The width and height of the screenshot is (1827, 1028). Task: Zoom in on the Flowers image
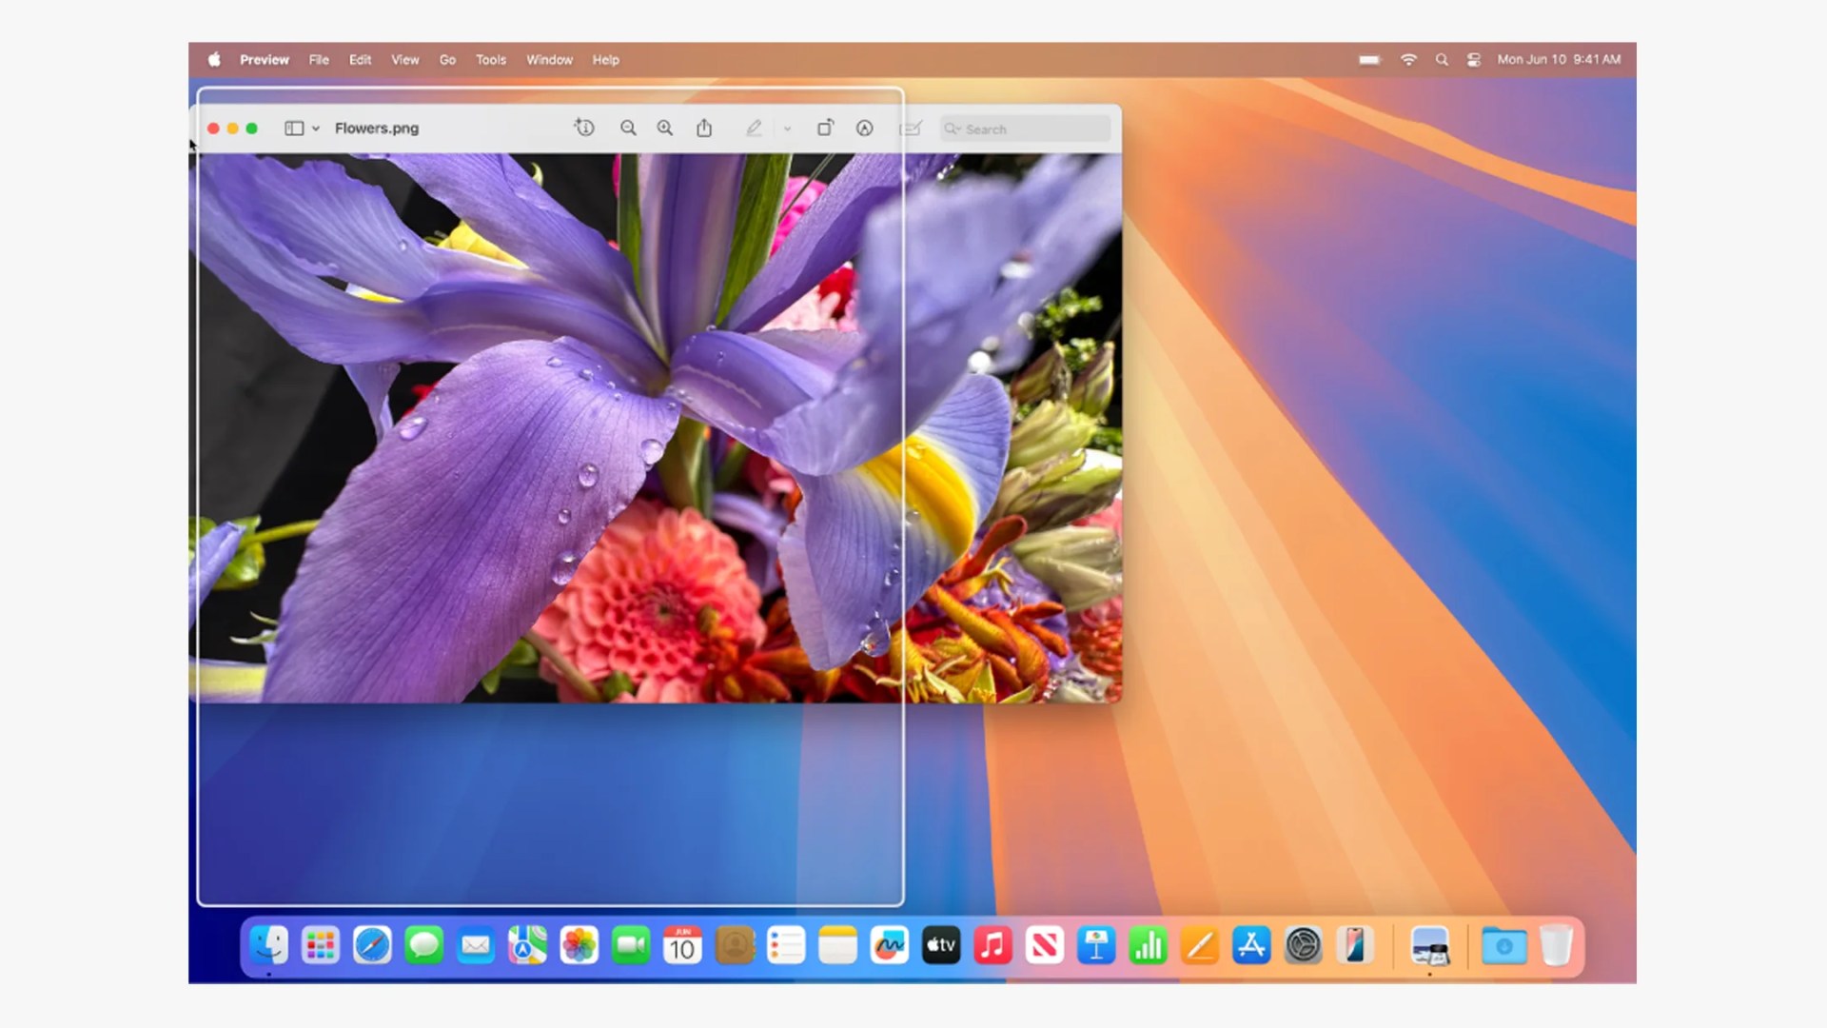coord(665,128)
